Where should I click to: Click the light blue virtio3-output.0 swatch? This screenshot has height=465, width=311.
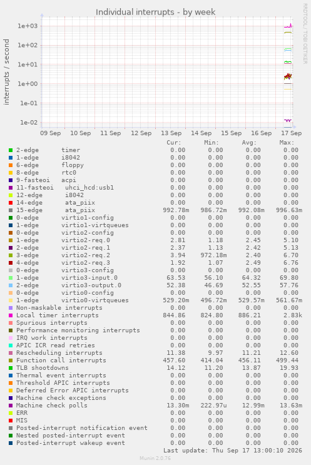(11, 285)
